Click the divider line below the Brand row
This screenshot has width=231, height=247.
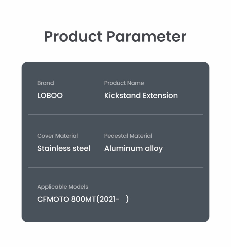115,115
